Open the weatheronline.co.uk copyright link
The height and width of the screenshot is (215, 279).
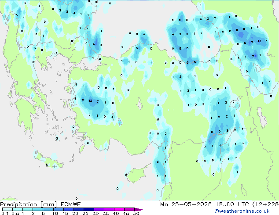click(242, 211)
